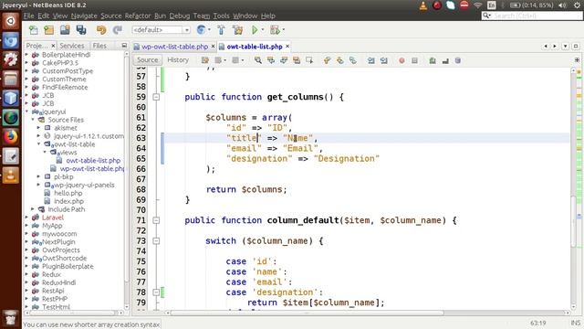The image size is (584, 329).
Task: Open the Run Project dropdown arrow
Action: [263, 30]
